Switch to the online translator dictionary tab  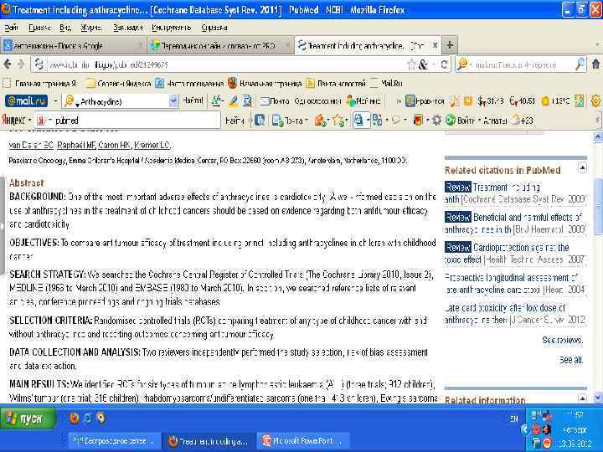(220, 46)
